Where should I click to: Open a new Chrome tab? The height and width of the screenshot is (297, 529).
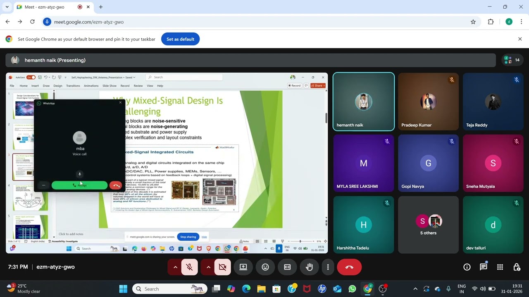click(101, 7)
